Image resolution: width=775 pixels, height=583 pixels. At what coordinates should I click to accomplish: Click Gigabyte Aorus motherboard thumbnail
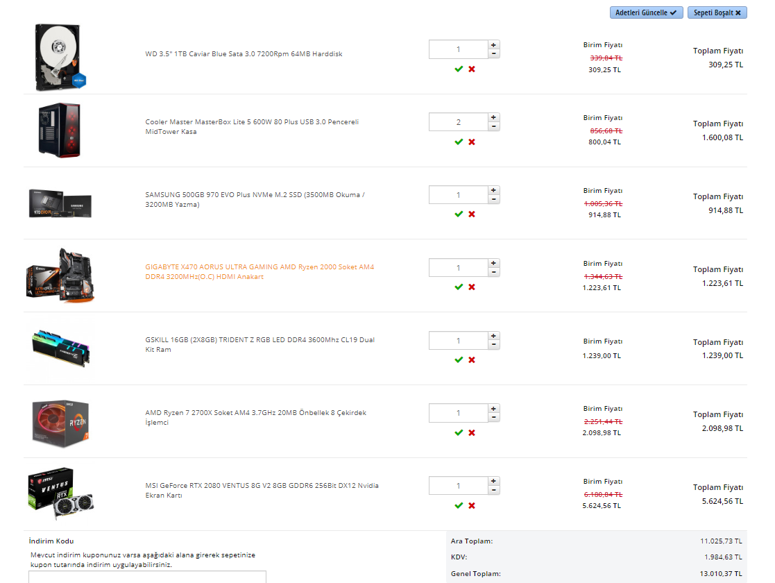(x=60, y=275)
